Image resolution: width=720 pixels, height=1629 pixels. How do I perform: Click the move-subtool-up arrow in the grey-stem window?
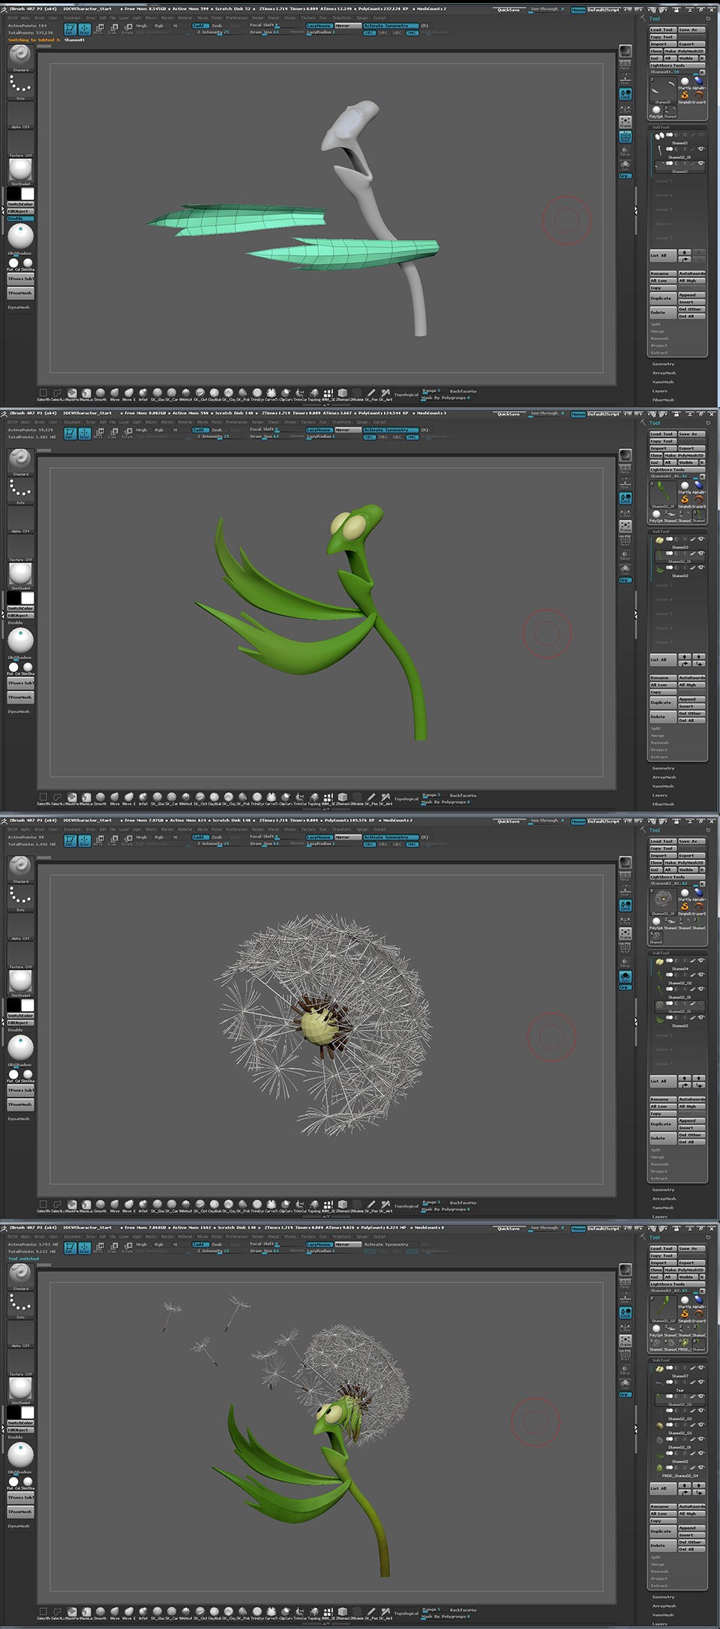point(685,252)
